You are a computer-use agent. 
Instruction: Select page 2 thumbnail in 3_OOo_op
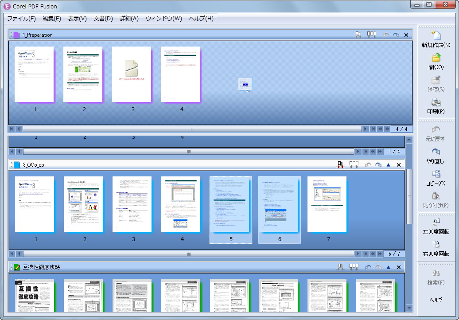click(83, 204)
